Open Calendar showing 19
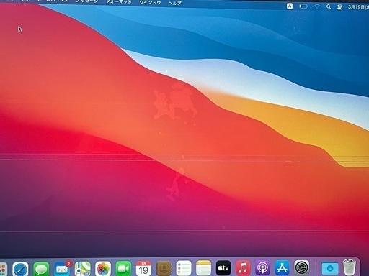The height and width of the screenshot is (276, 369). (143, 268)
